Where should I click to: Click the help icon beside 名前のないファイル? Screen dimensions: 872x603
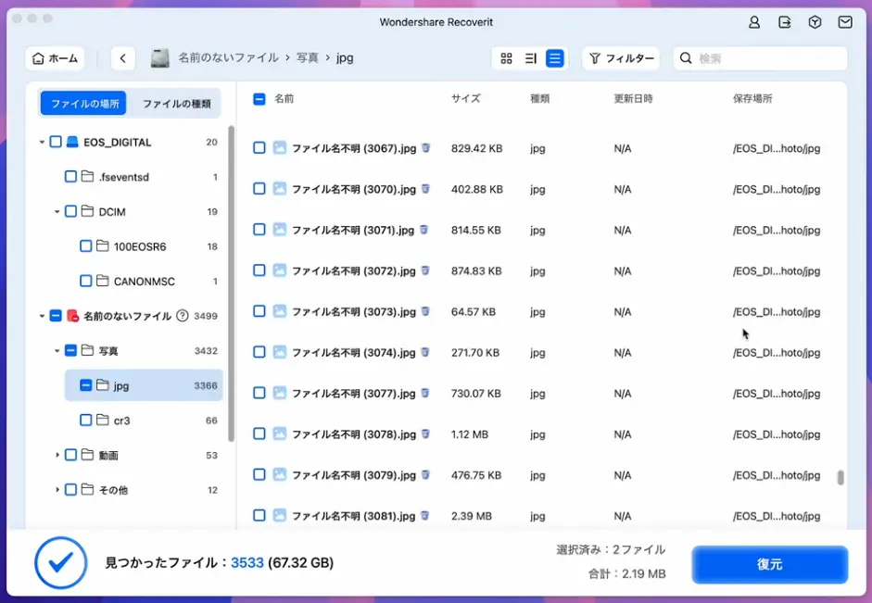coord(182,316)
